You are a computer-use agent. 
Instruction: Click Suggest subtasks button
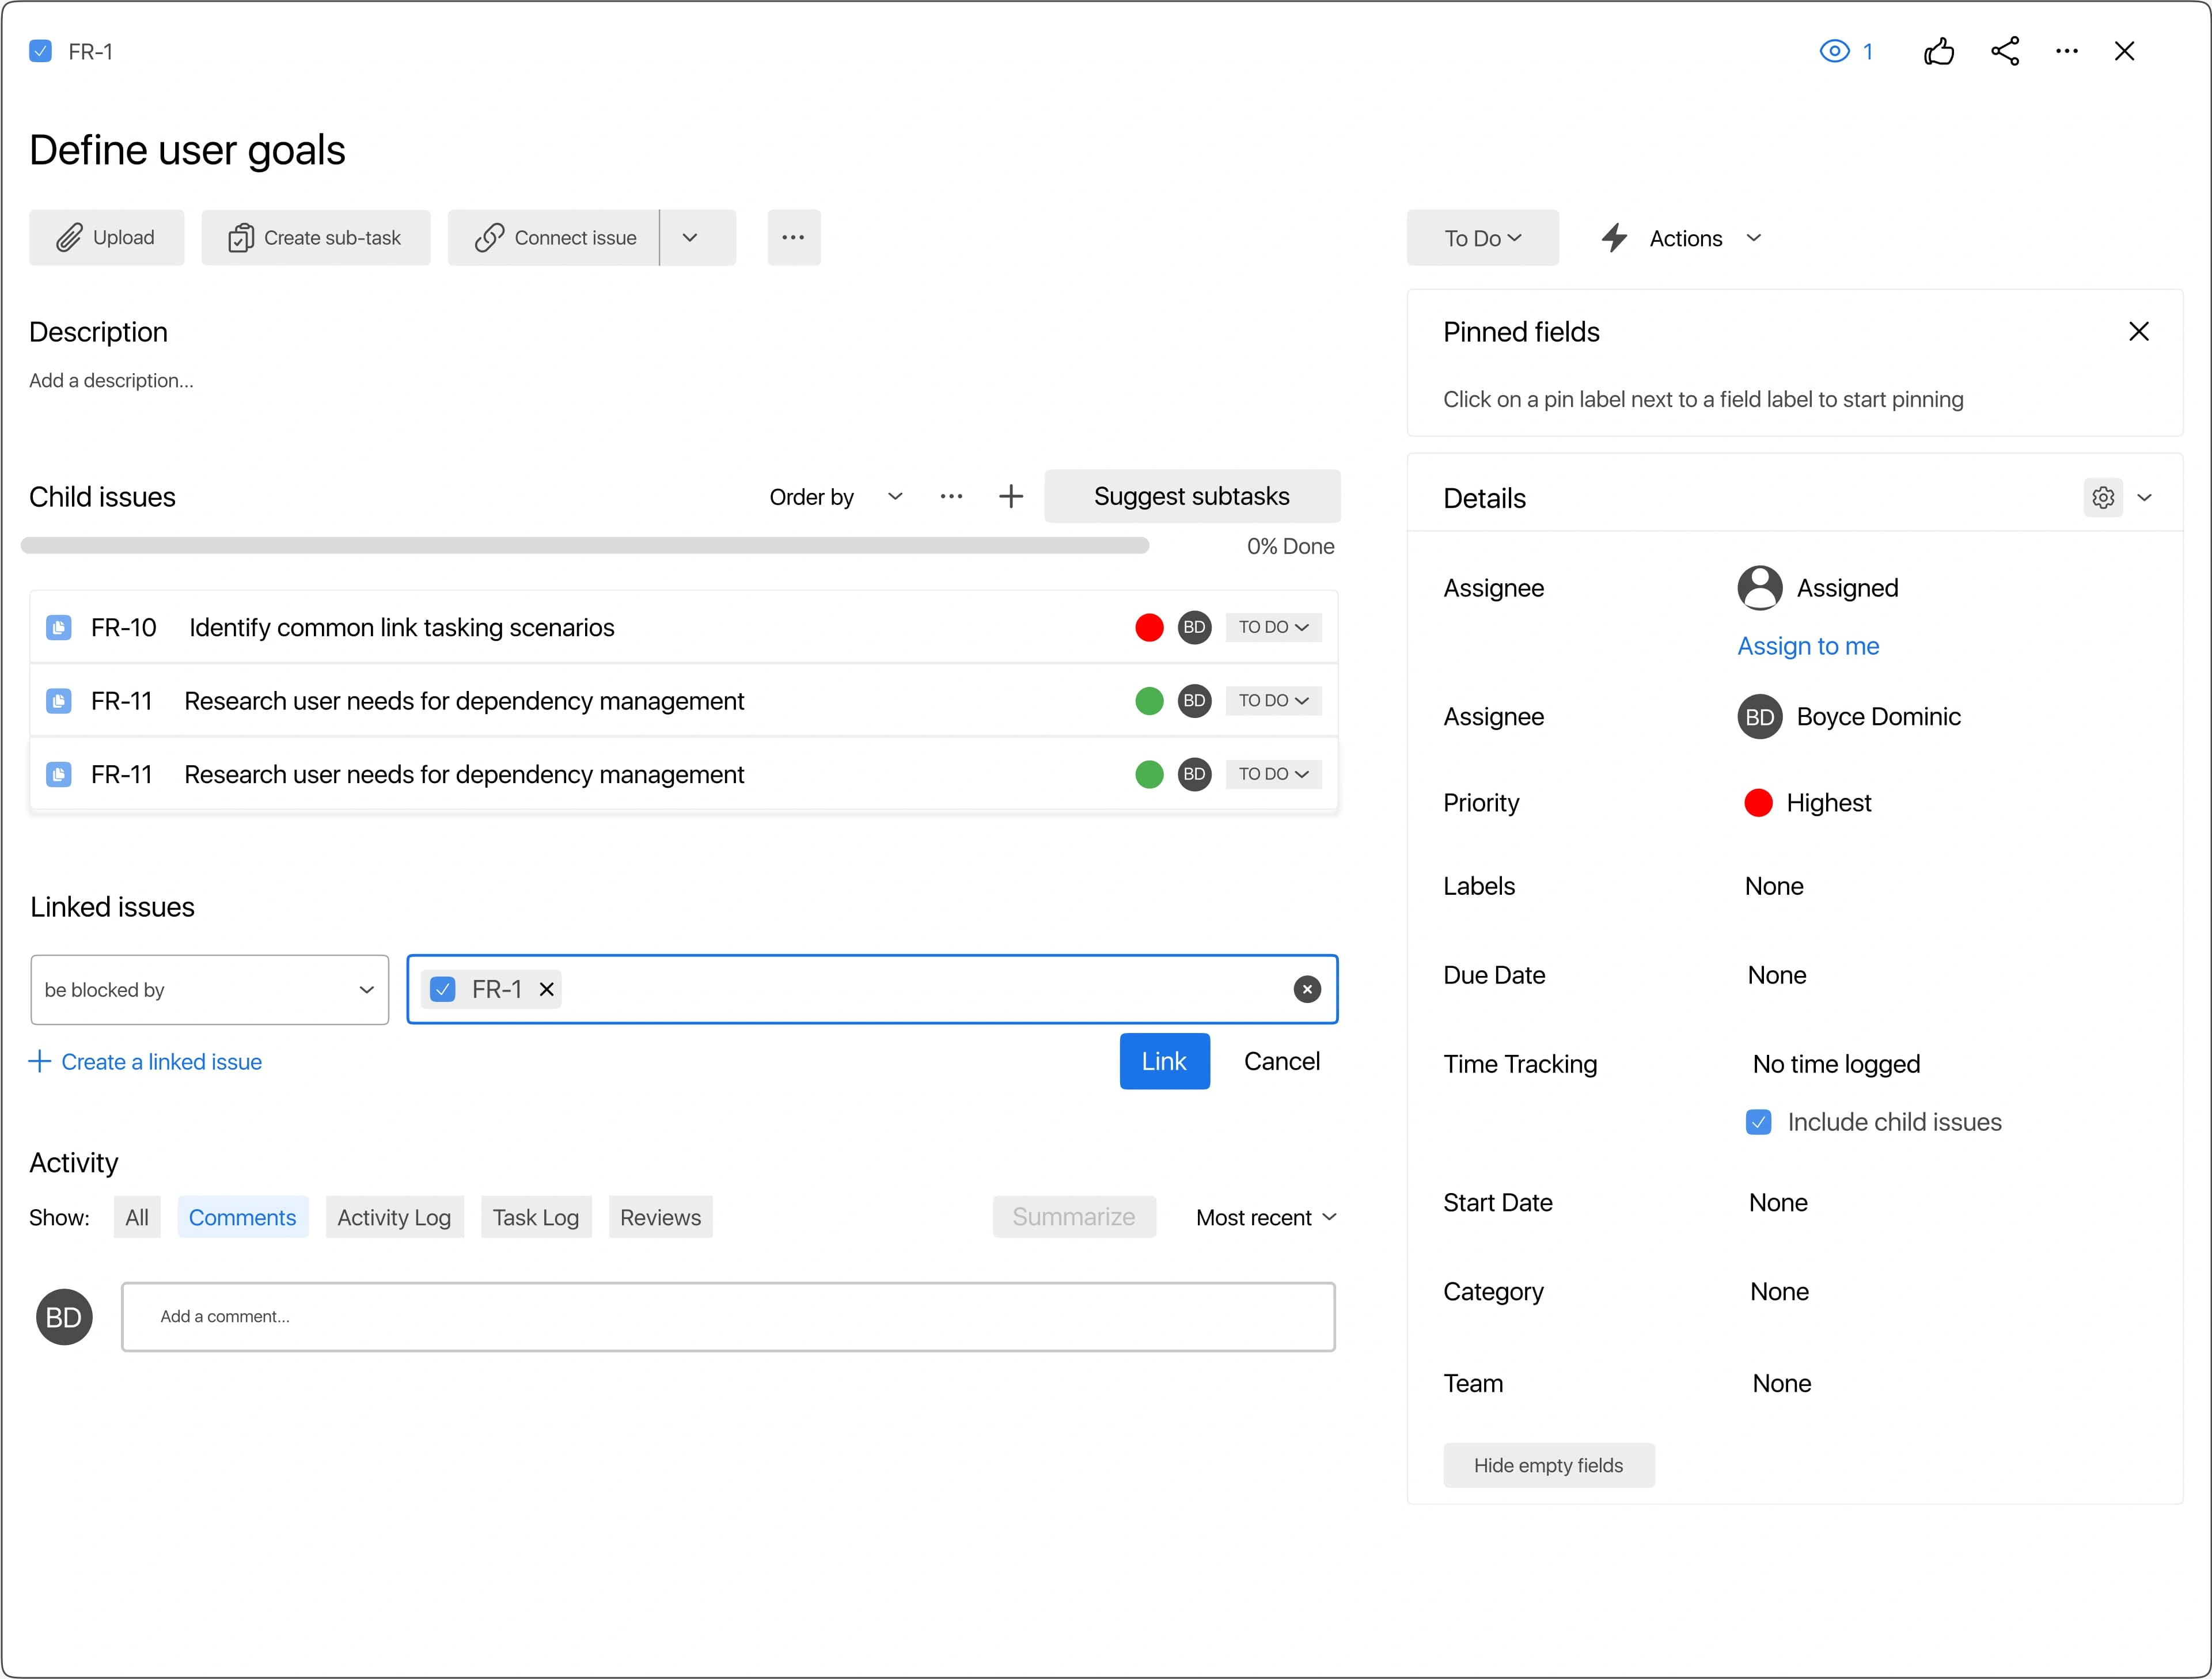click(x=1192, y=497)
